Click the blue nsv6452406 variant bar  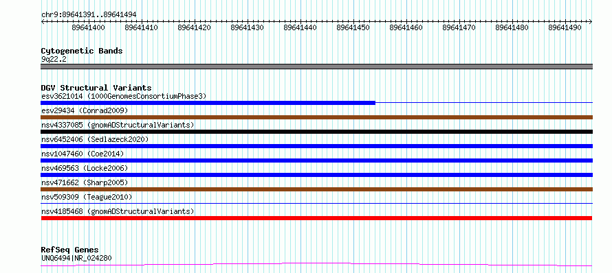coord(316,146)
